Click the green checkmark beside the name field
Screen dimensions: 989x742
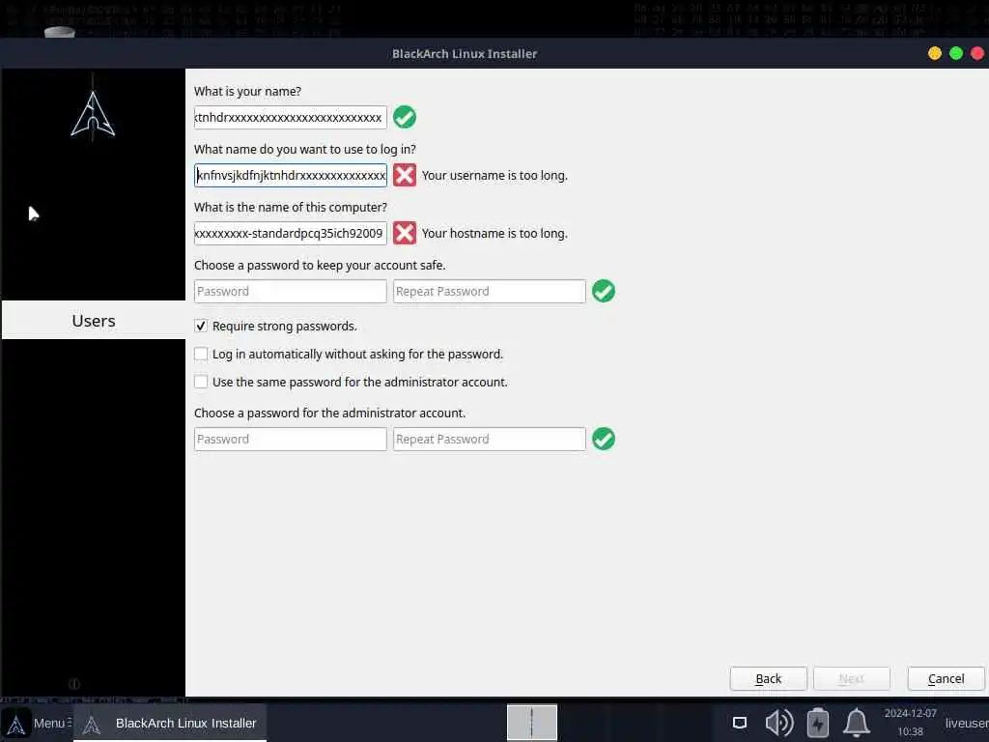[405, 117]
